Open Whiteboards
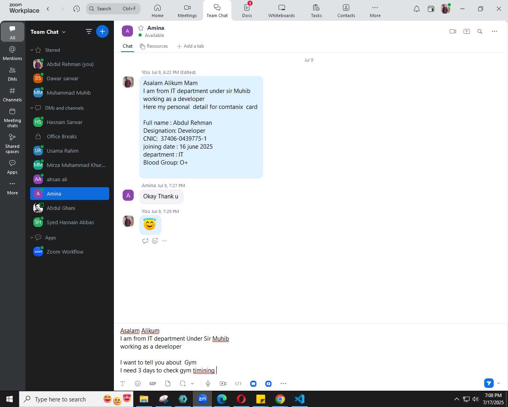 (281, 11)
